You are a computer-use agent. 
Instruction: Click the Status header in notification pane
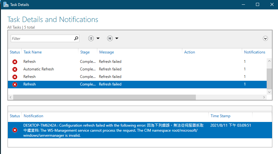click(15, 116)
